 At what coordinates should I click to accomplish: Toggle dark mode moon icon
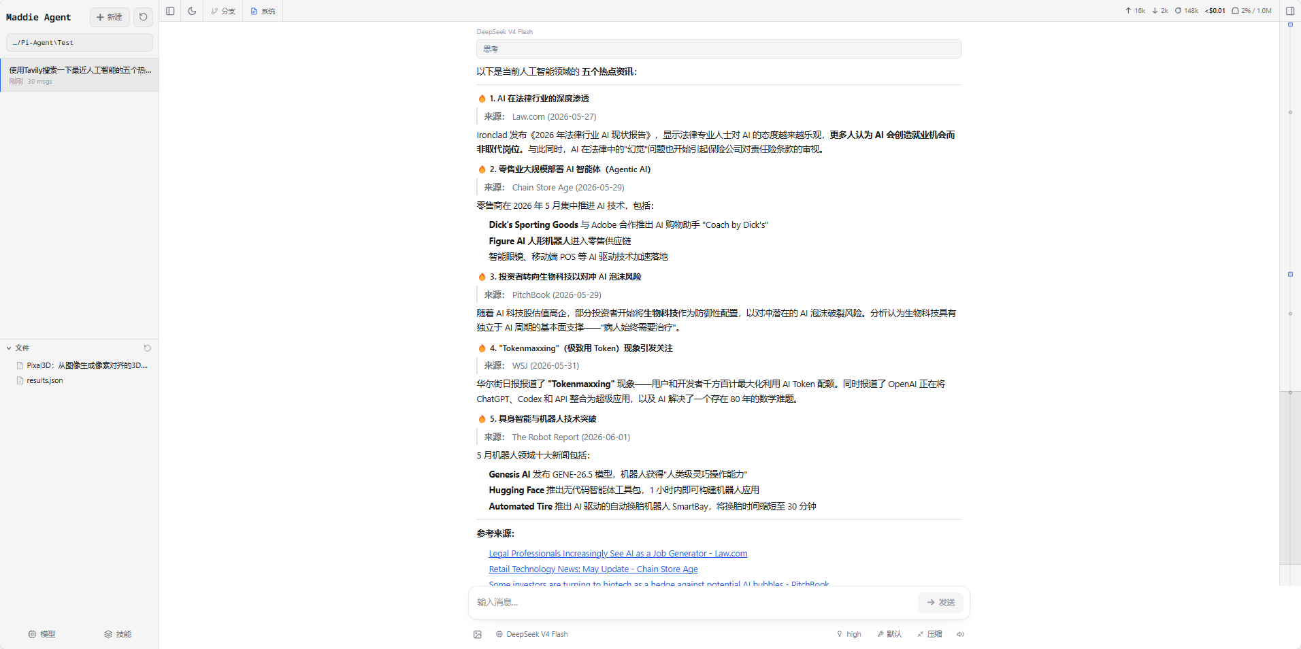point(192,11)
